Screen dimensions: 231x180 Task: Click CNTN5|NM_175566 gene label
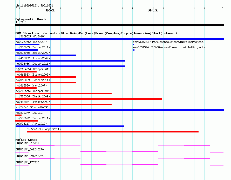(x=27, y=162)
